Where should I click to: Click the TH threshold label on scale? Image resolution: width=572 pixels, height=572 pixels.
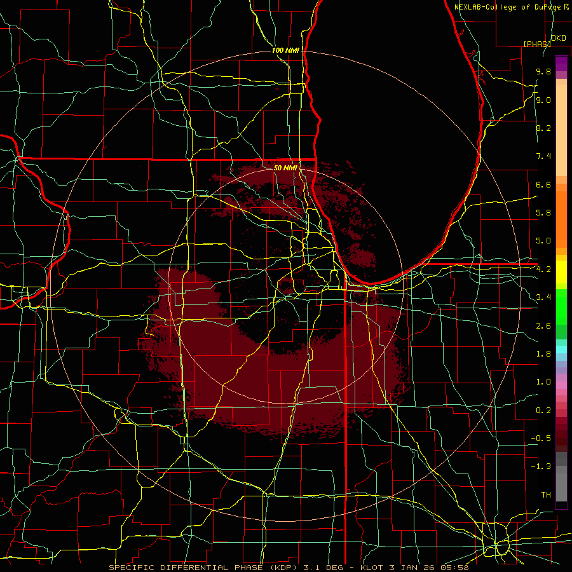[x=546, y=495]
